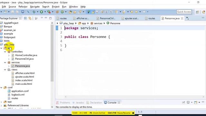Close the Personne.java editor tab
This screenshot has height=116, width=206.
pyautogui.click(x=182, y=18)
